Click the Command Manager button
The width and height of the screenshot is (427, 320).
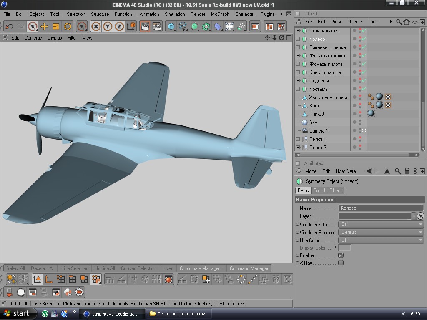[x=249, y=268]
